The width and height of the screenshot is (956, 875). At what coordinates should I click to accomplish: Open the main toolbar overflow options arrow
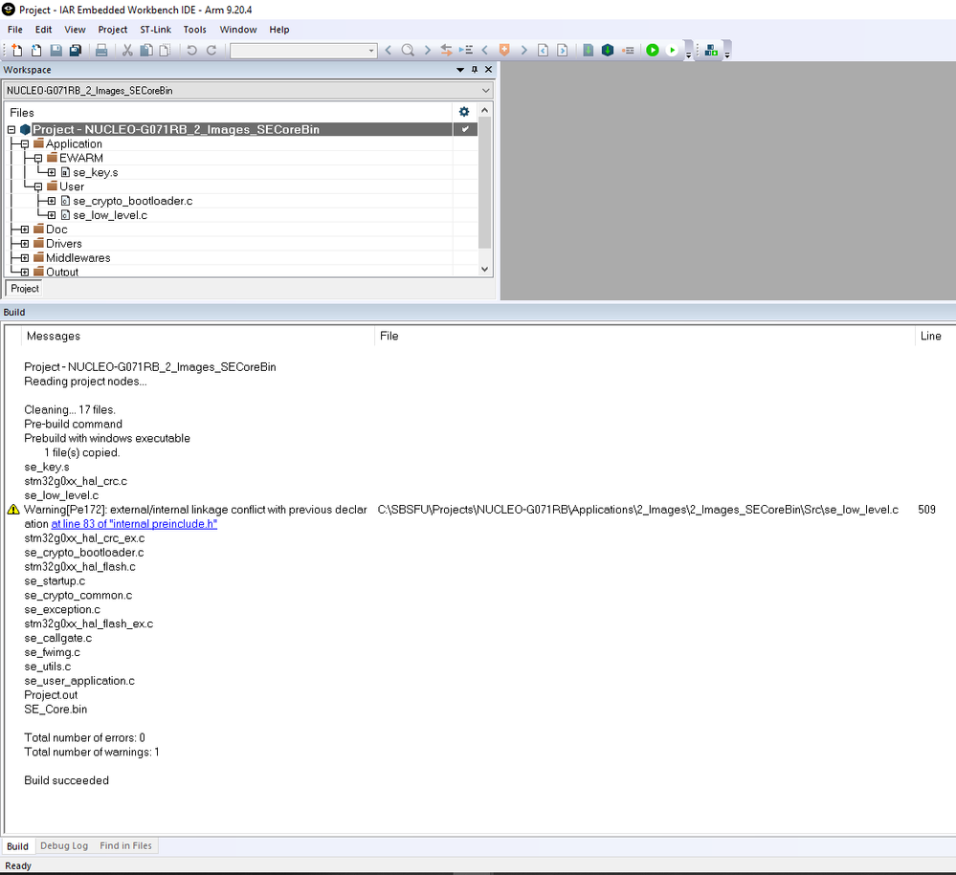tap(688, 55)
